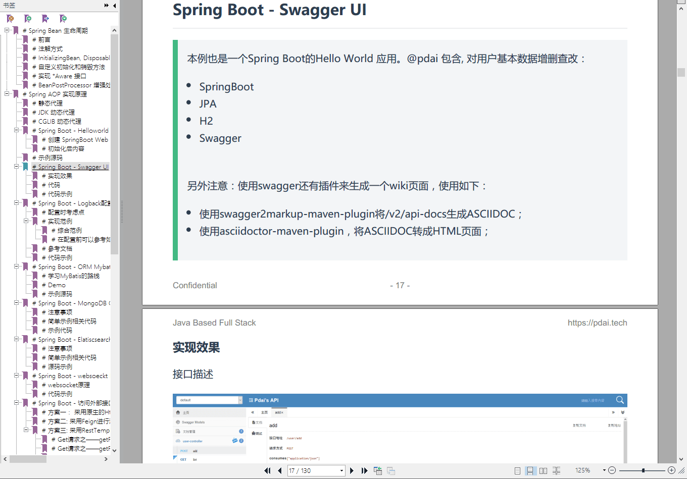
Task: Collapse the Spring AOP 实现原理 tree branch
Action: (x=7, y=94)
